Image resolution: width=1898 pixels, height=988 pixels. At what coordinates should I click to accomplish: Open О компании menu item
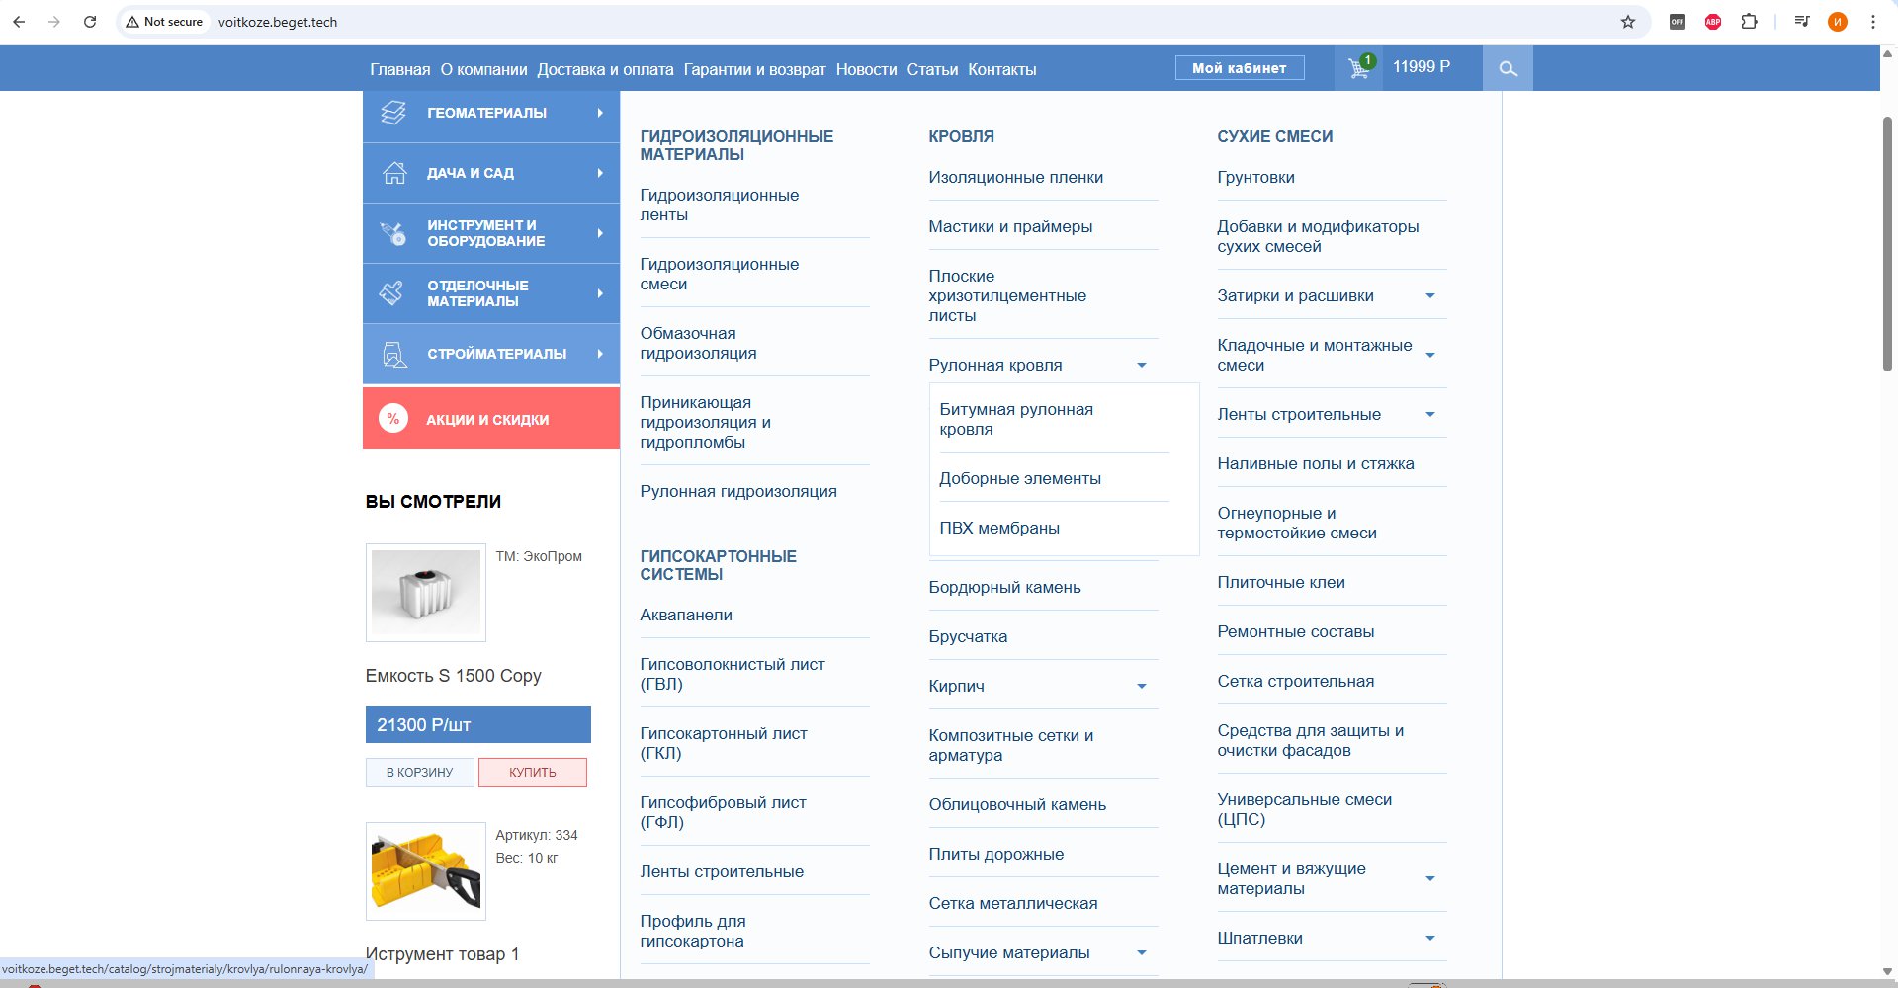click(484, 69)
